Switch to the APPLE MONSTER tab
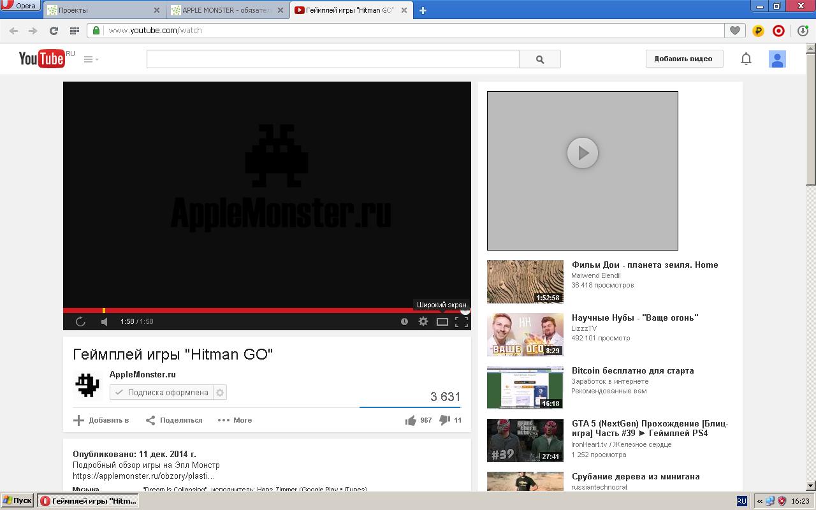 click(228, 10)
